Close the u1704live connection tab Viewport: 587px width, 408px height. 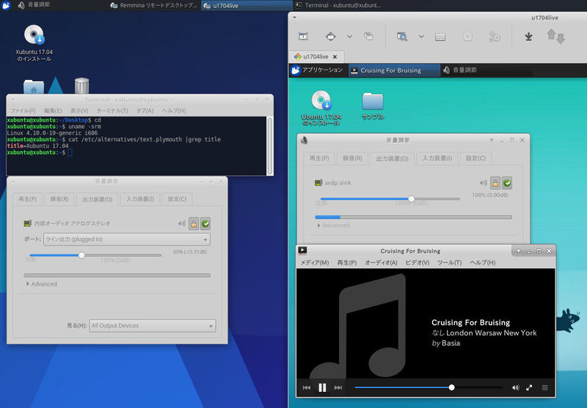(x=335, y=57)
